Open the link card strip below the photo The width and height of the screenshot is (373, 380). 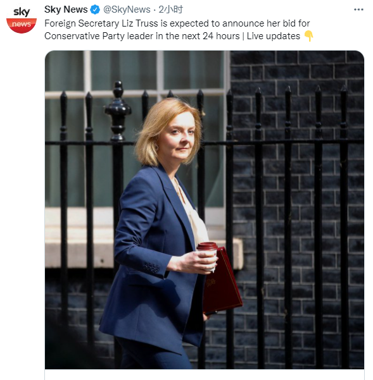(x=205, y=375)
